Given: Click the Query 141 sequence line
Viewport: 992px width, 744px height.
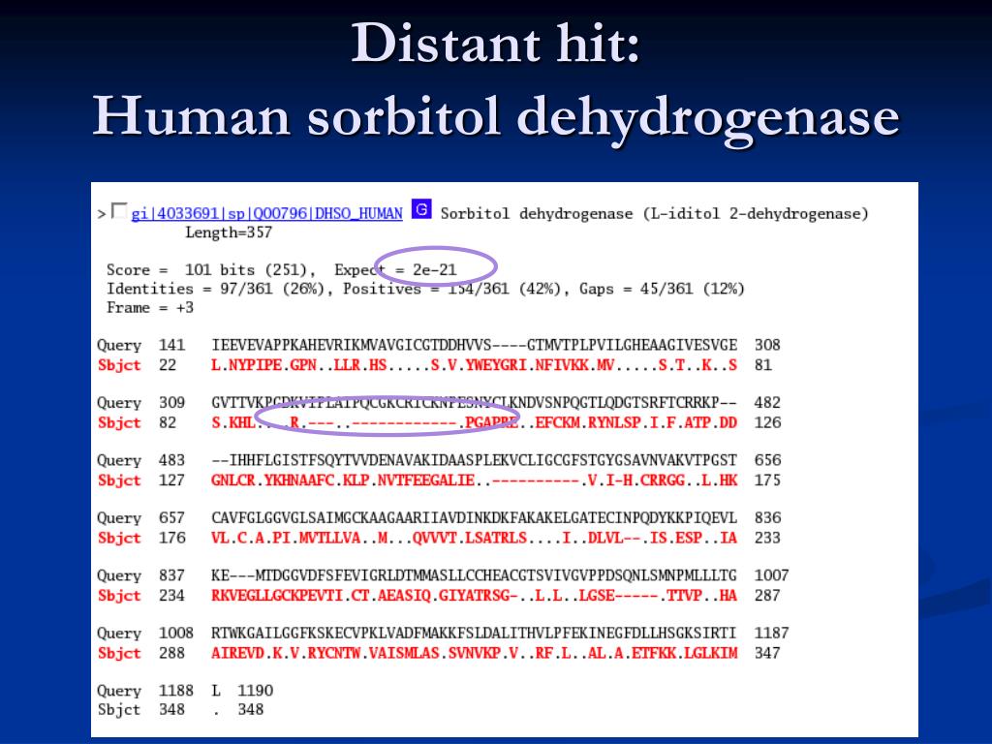Looking at the screenshot, I should [439, 345].
